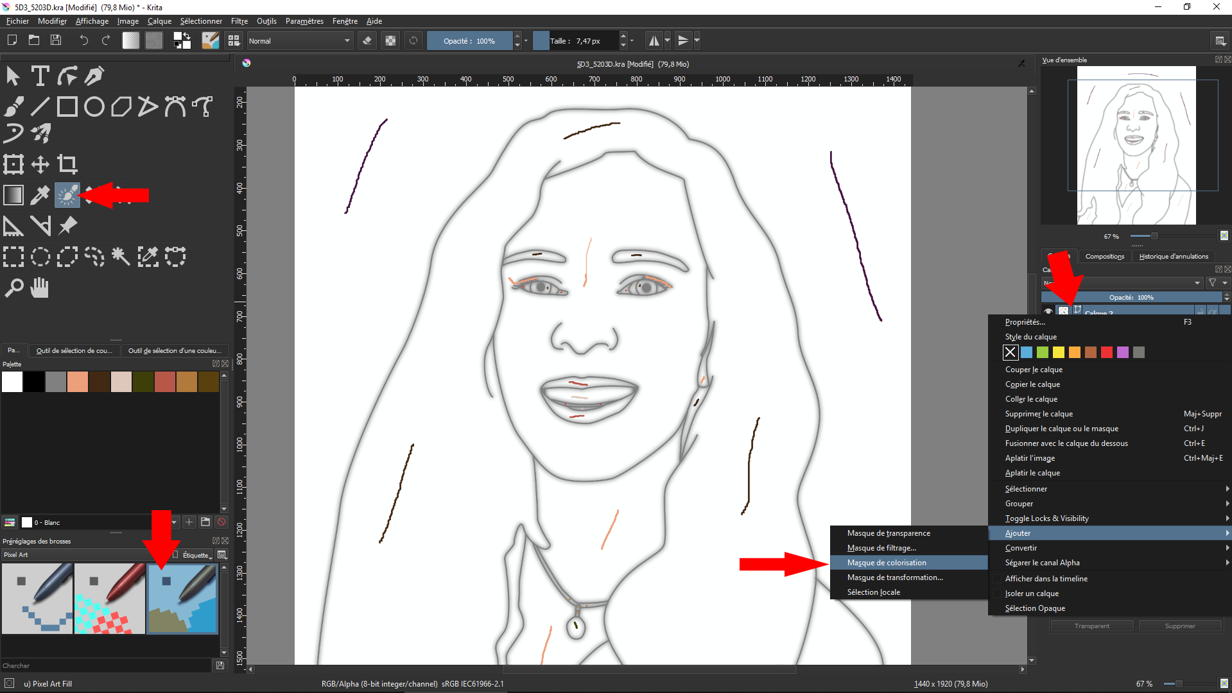Click Propriétés... in the context menu
The width and height of the screenshot is (1232, 693).
pos(1109,322)
